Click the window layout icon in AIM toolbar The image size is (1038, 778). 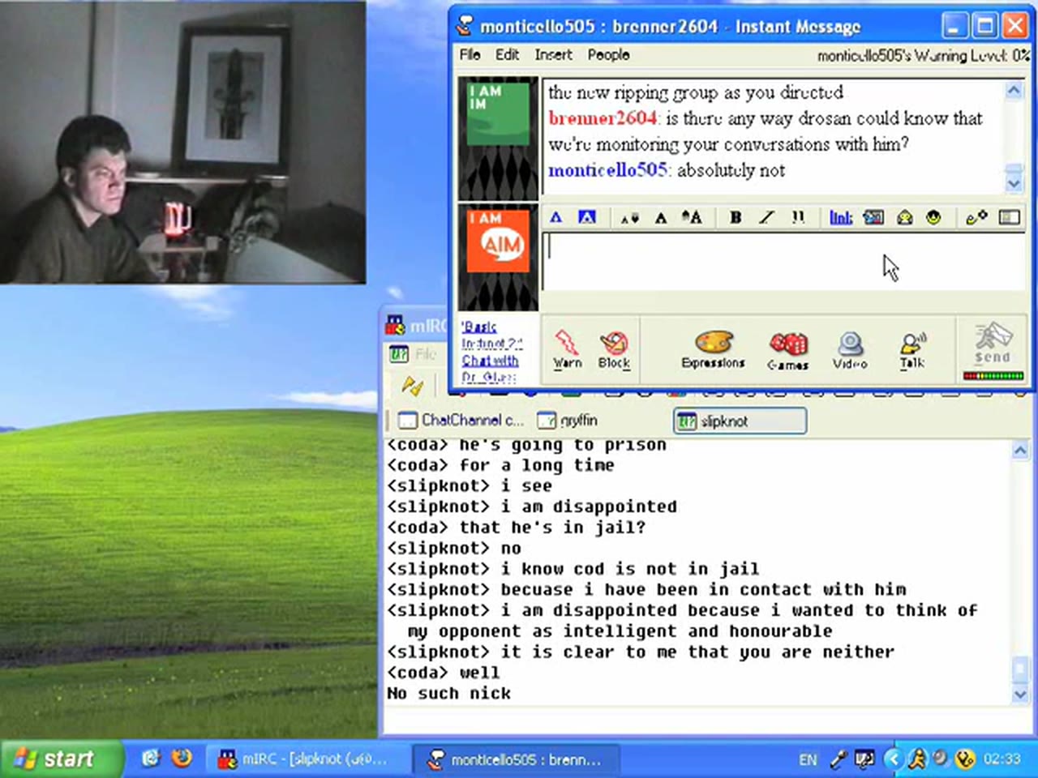click(1010, 217)
